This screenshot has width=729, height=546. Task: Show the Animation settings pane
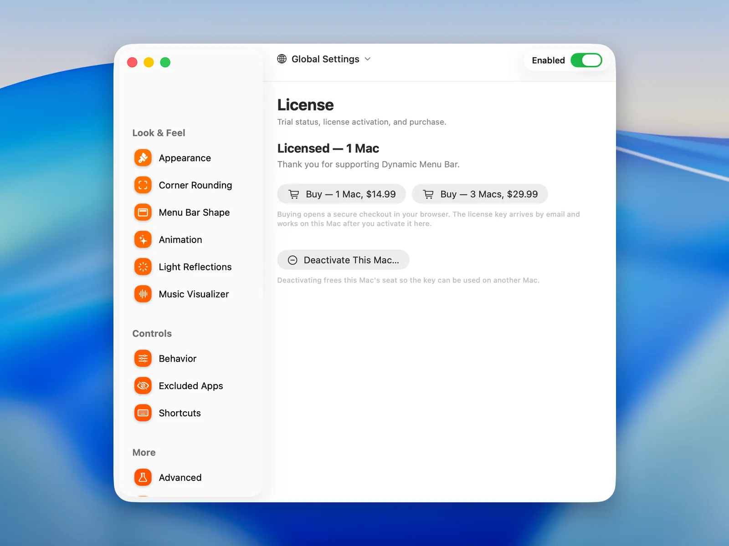point(180,240)
